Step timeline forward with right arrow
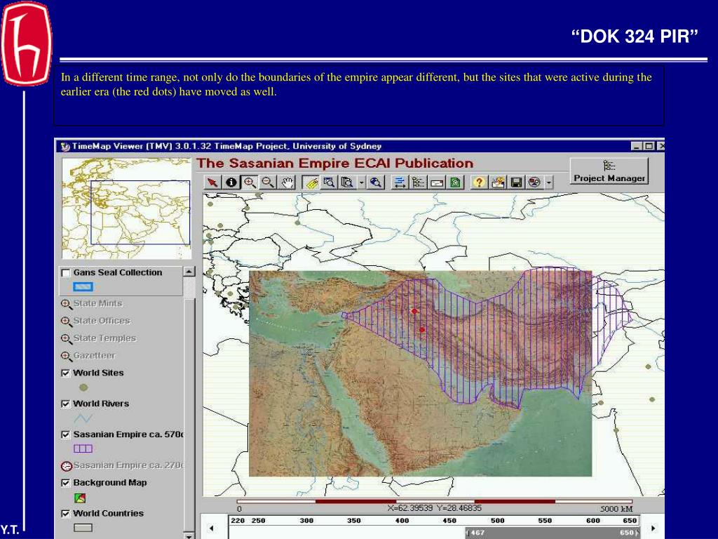 [653, 528]
